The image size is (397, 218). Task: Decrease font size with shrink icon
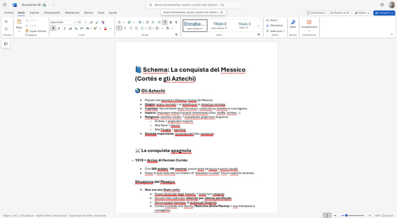tap(96, 22)
